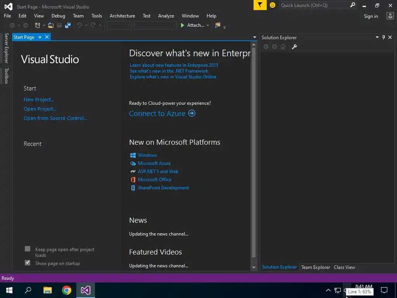The width and height of the screenshot is (397, 298).
Task: Open the Debug menu
Action: [58, 16]
